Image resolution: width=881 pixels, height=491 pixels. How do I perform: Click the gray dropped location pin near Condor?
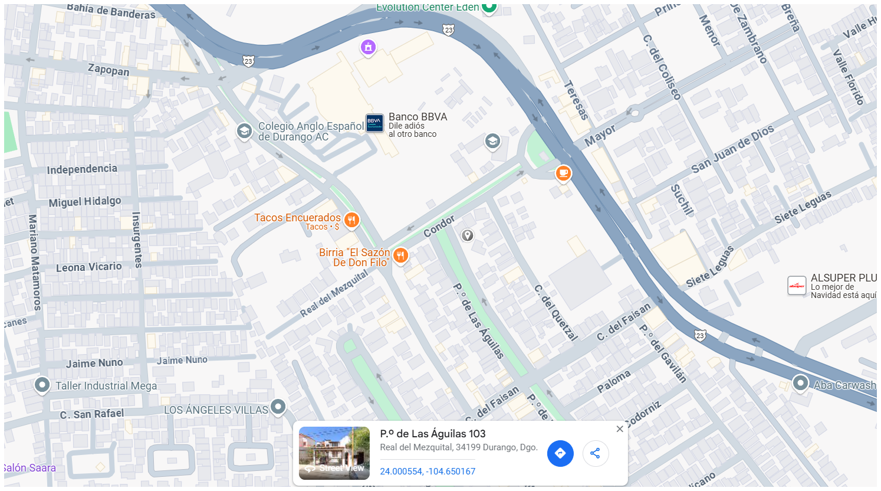click(x=468, y=235)
